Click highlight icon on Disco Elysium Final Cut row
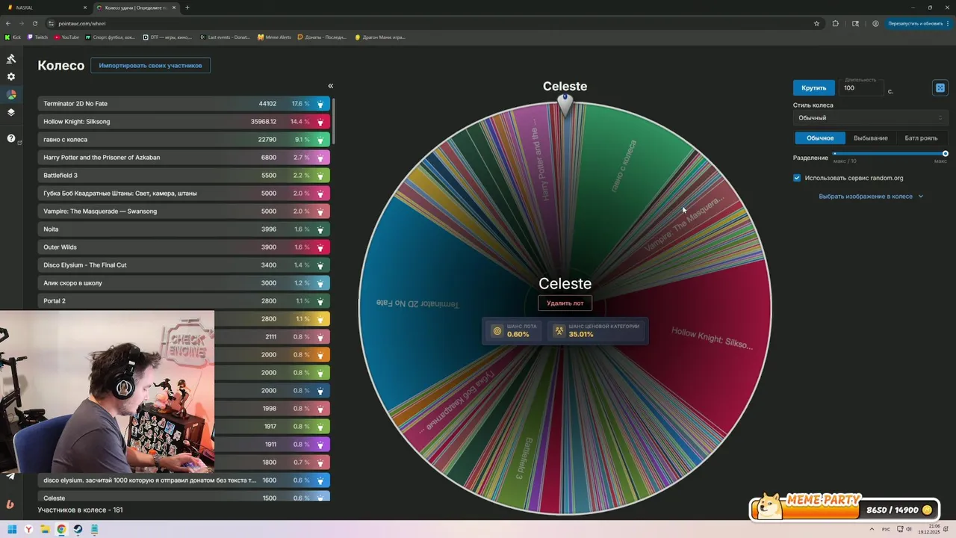This screenshot has height=538, width=956. pos(320,265)
